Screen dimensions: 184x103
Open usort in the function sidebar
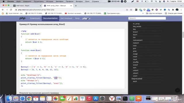[135, 76]
